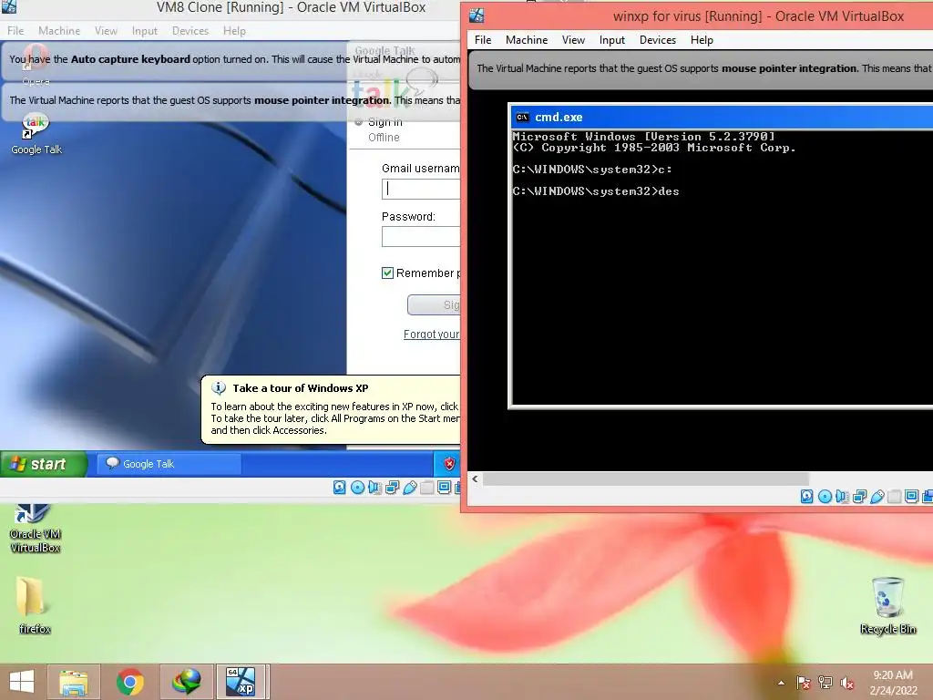Open Machine menu in winxp for virus window
This screenshot has width=933, height=700.
tap(527, 40)
